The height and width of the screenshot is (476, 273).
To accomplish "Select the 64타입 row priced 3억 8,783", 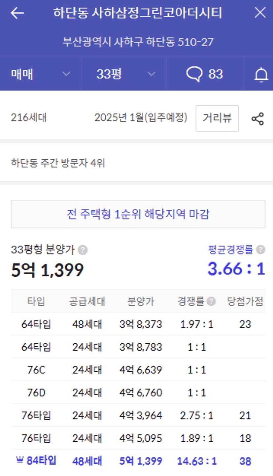I will 138,347.
